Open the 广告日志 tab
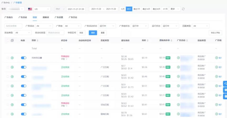 click(x=73, y=17)
